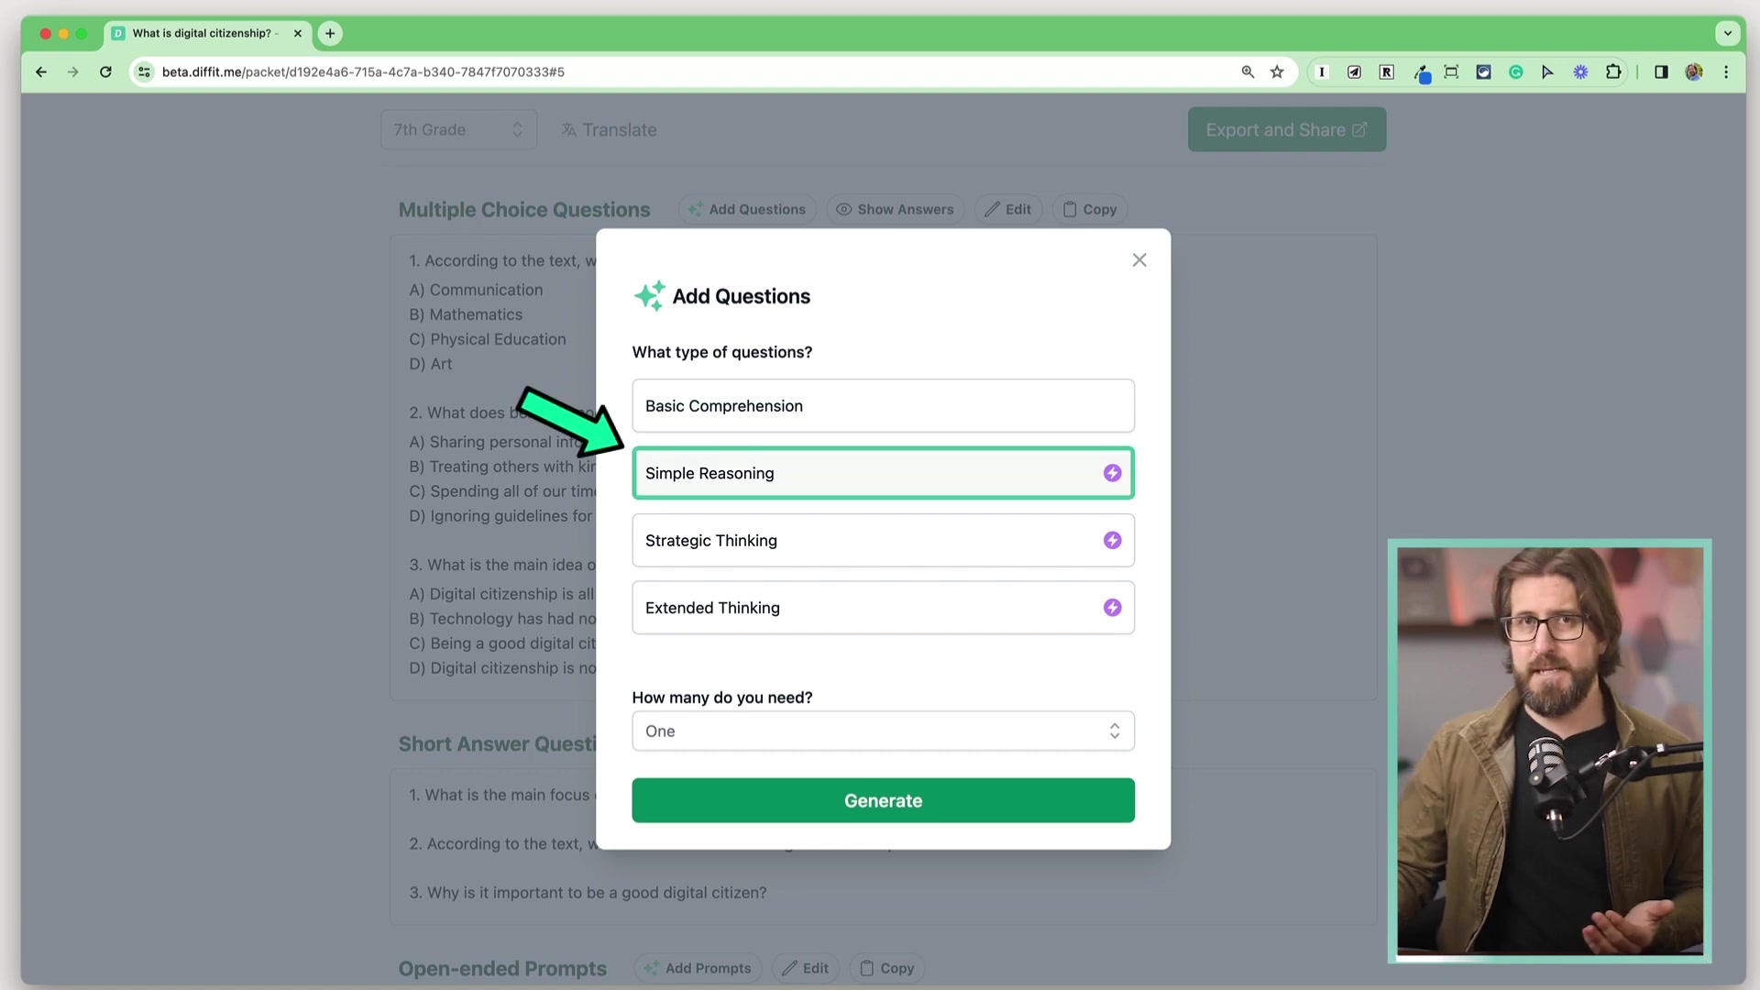Viewport: 1760px width, 990px height.
Task: Click the lightning icon on Simple Reasoning
Action: pos(1112,473)
